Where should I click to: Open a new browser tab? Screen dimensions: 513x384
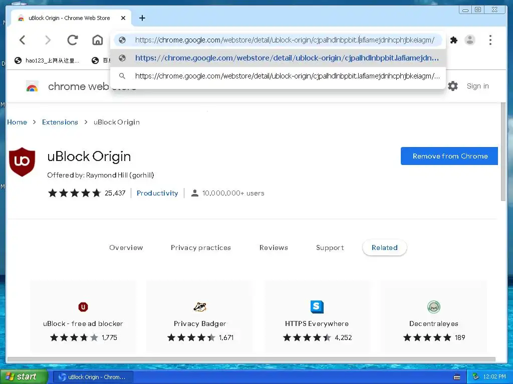[x=142, y=18]
